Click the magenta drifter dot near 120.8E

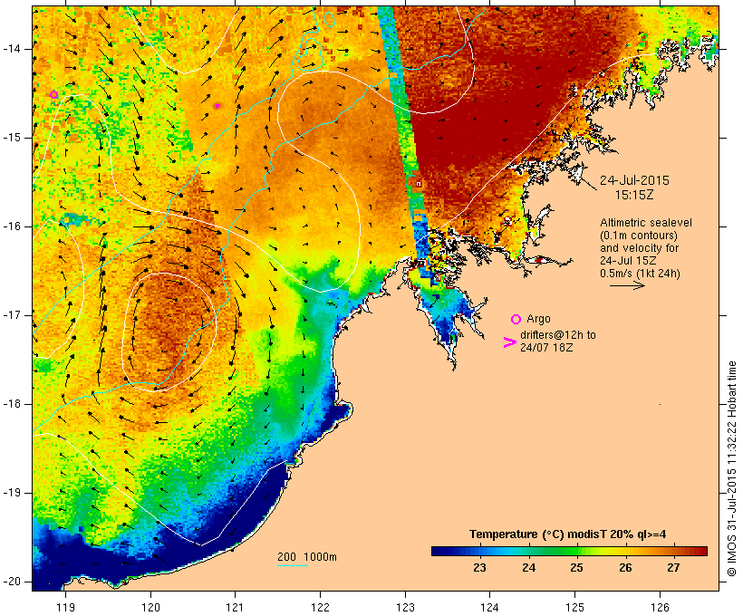(217, 106)
